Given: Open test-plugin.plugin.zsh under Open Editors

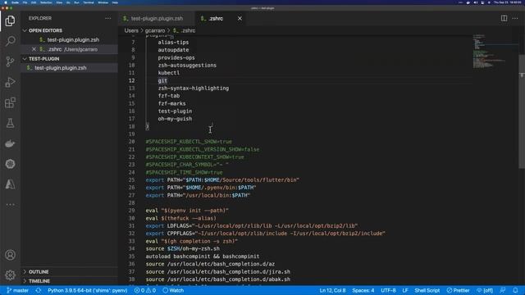Looking at the screenshot, I should (x=73, y=40).
